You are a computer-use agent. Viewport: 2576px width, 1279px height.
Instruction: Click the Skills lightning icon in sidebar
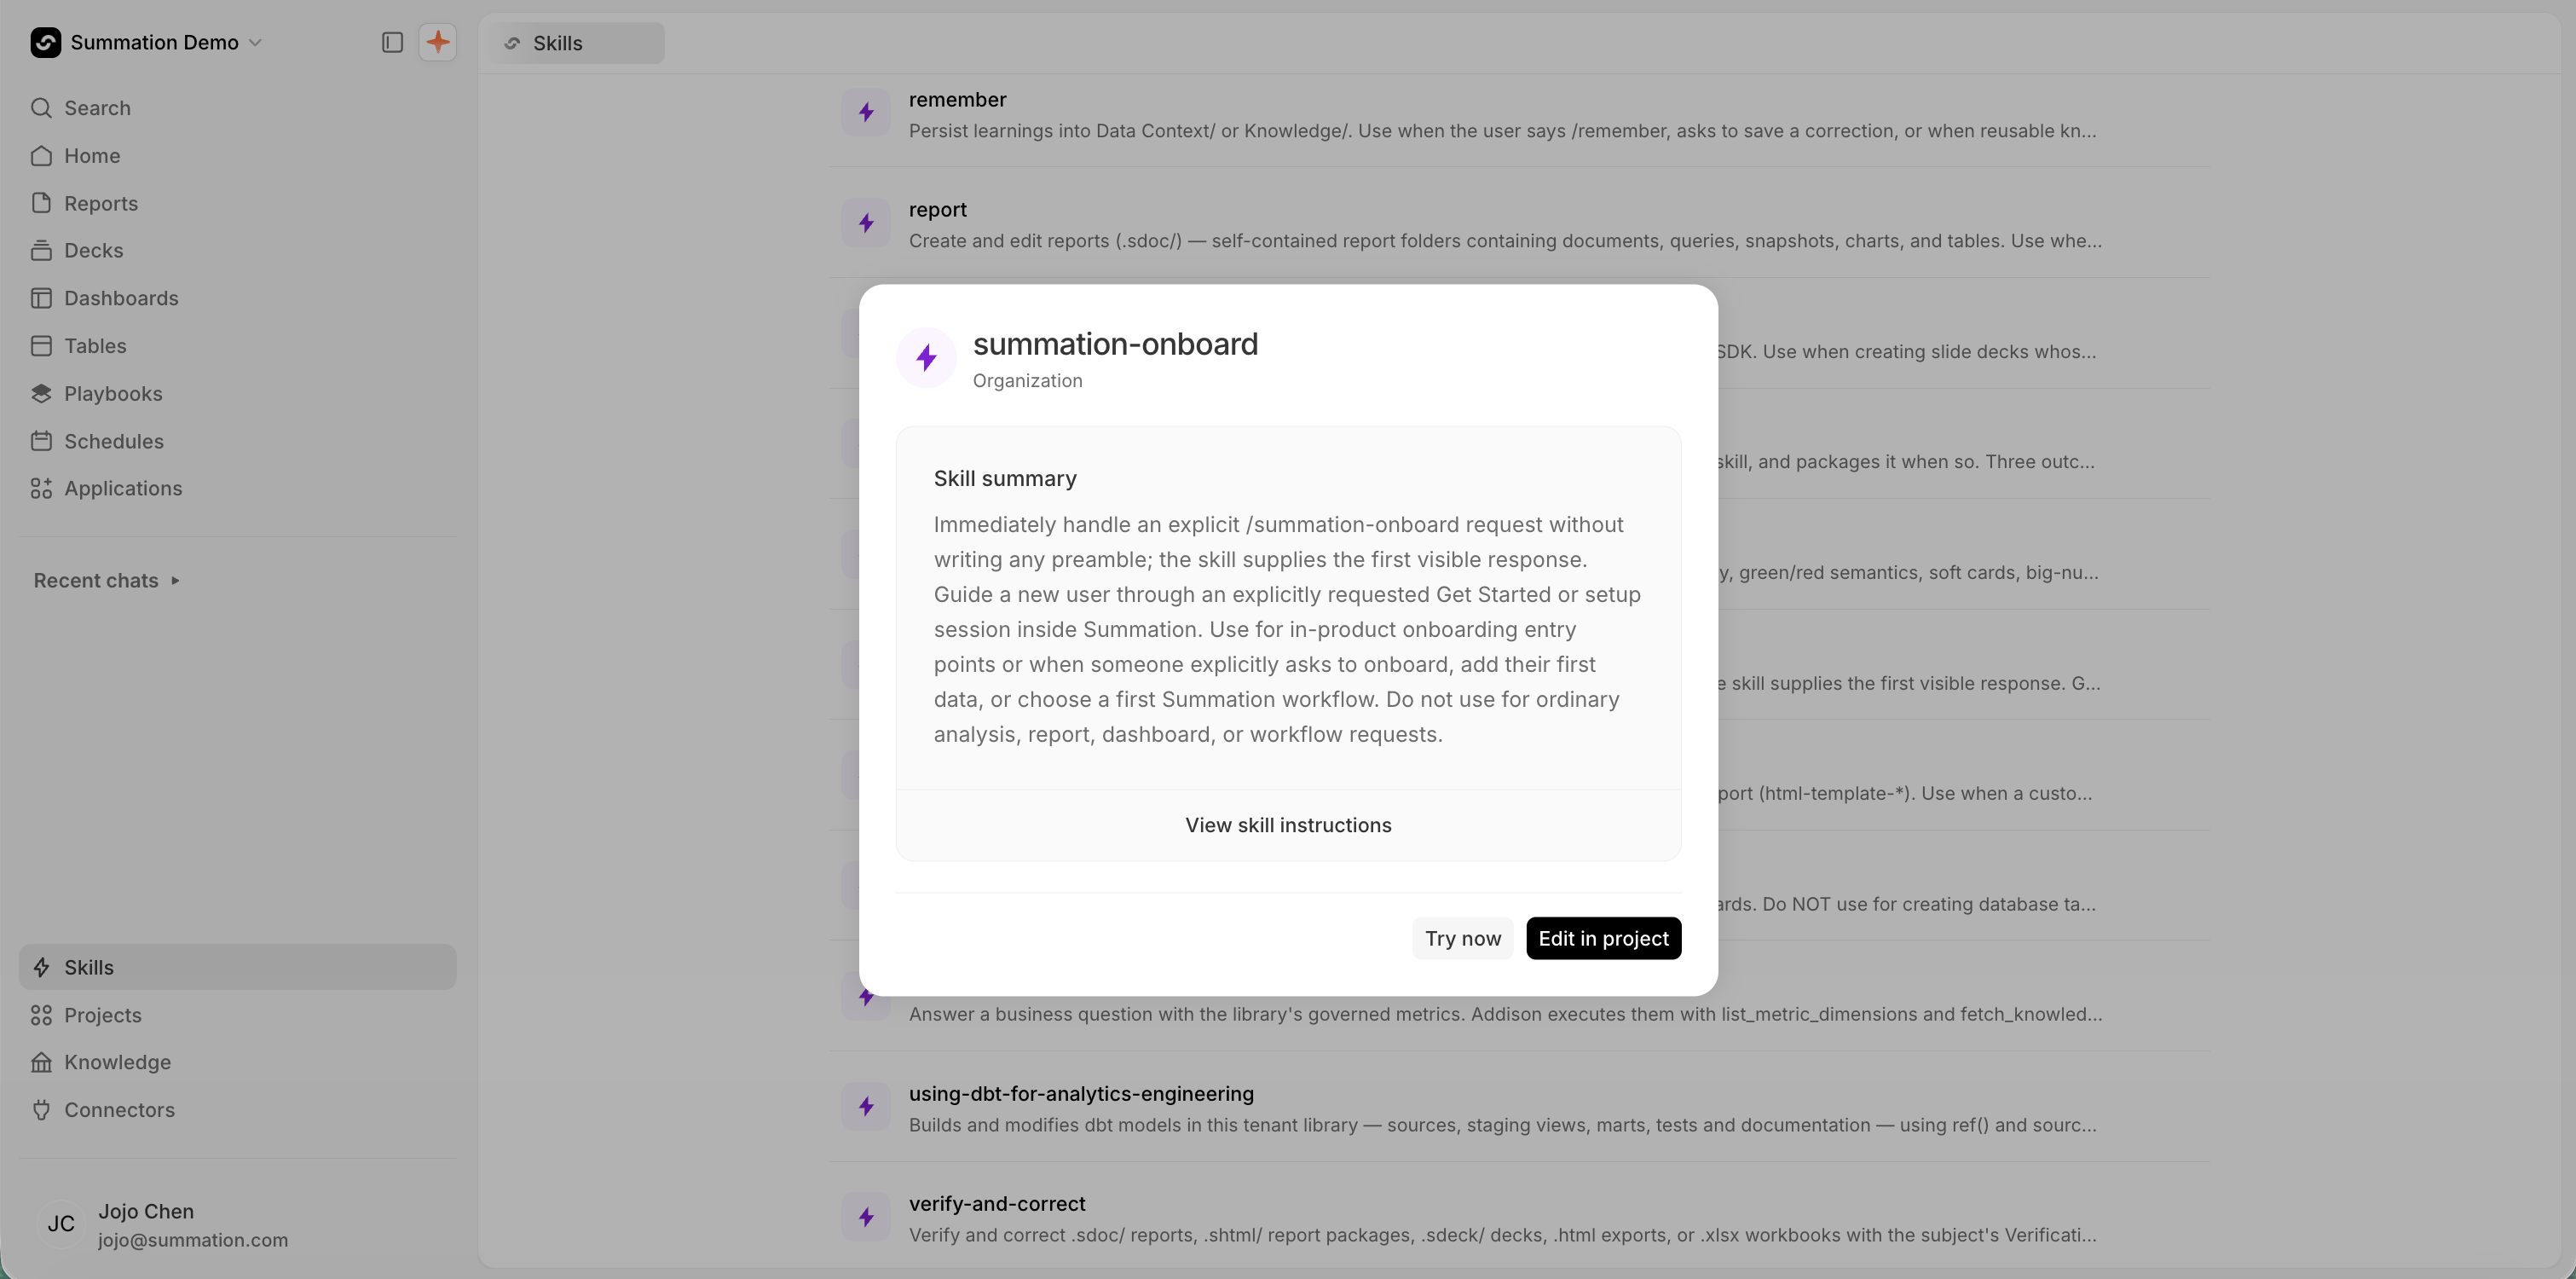(x=41, y=967)
